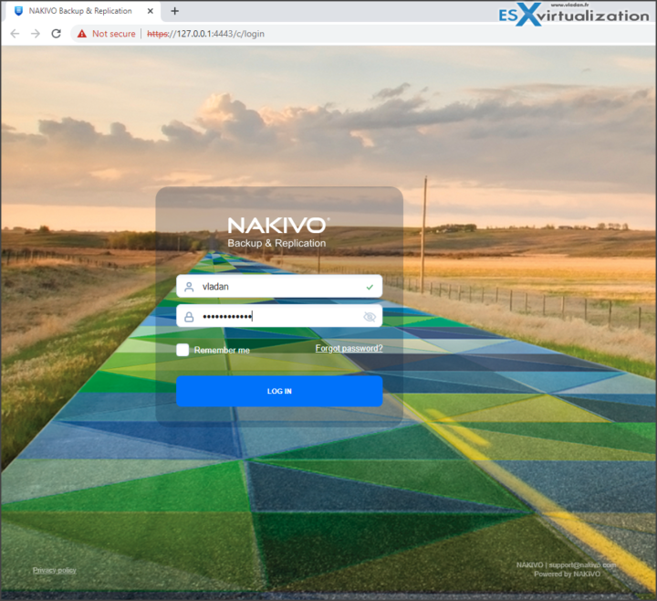Screen dimensions: 657x601
Task: Click the Powered by NAKIVO footer text
Action: coord(567,575)
